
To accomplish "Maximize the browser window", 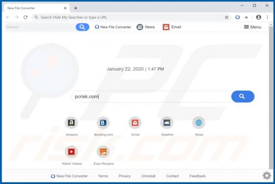I will click(254, 5).
